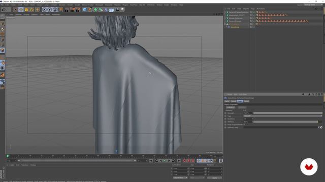Click Go to Start of timeline
Image resolution: width=325 pixels, height=182 pixels.
(x=151, y=161)
